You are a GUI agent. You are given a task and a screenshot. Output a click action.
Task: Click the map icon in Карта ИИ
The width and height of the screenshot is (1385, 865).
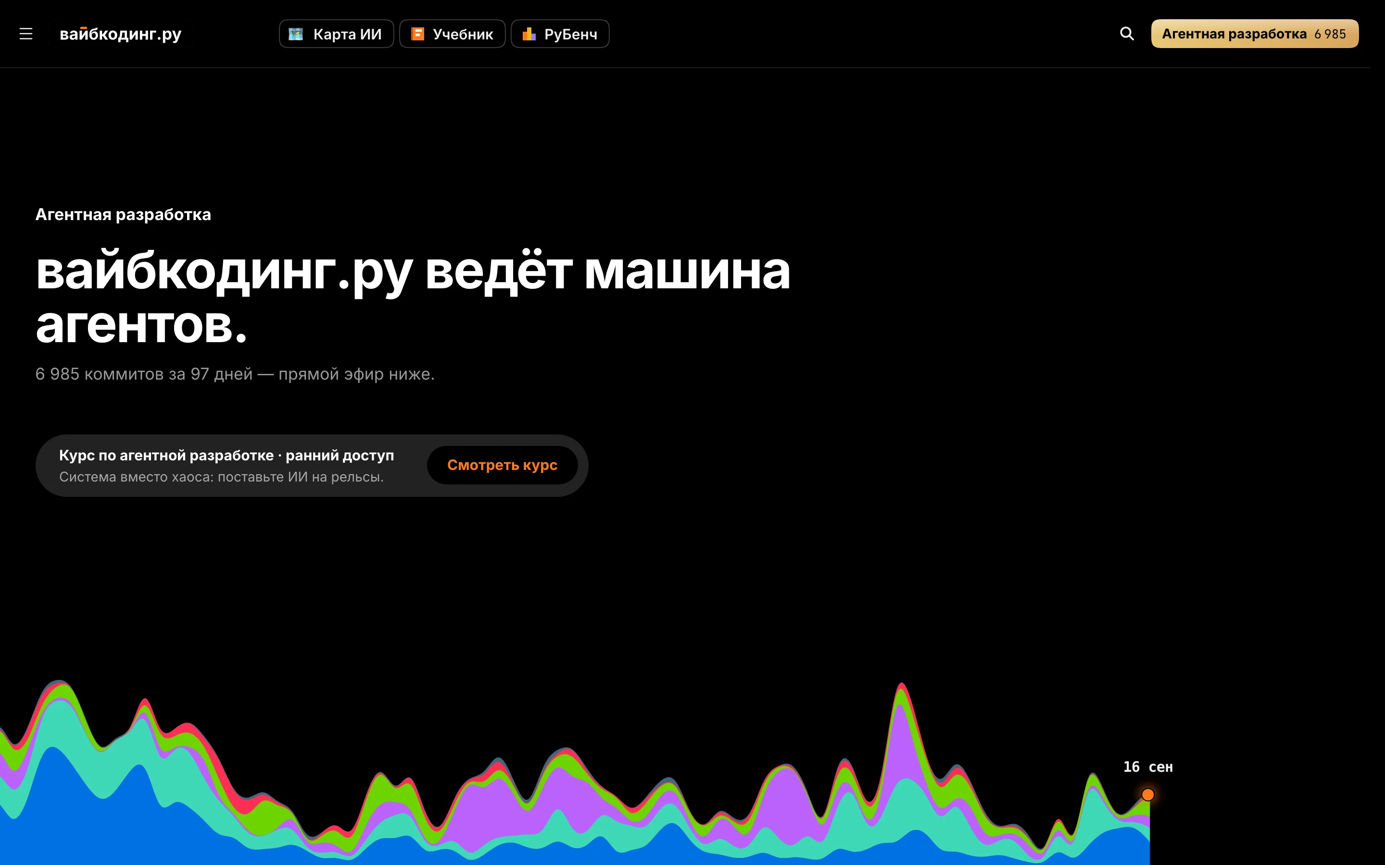295,34
